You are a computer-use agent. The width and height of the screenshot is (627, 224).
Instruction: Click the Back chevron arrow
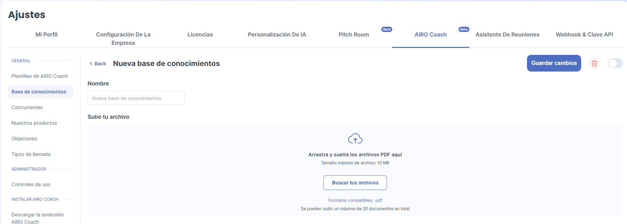pos(91,64)
